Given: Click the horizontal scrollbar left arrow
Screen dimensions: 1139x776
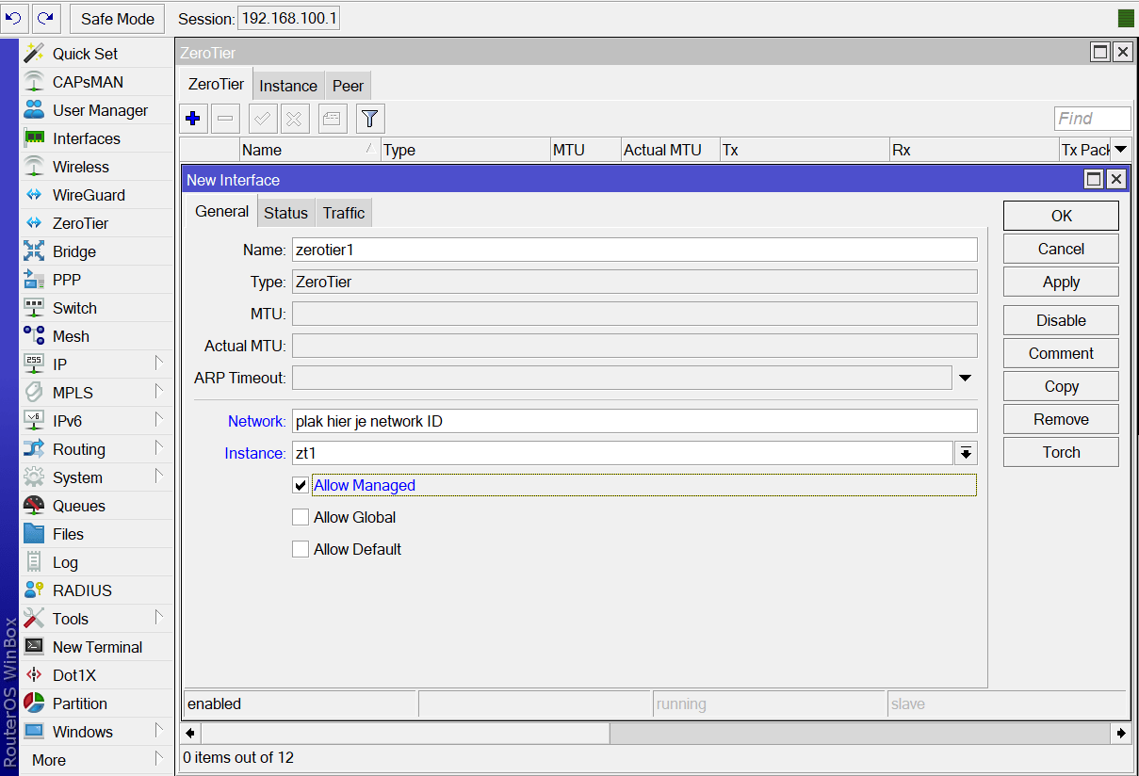Looking at the screenshot, I should (190, 733).
